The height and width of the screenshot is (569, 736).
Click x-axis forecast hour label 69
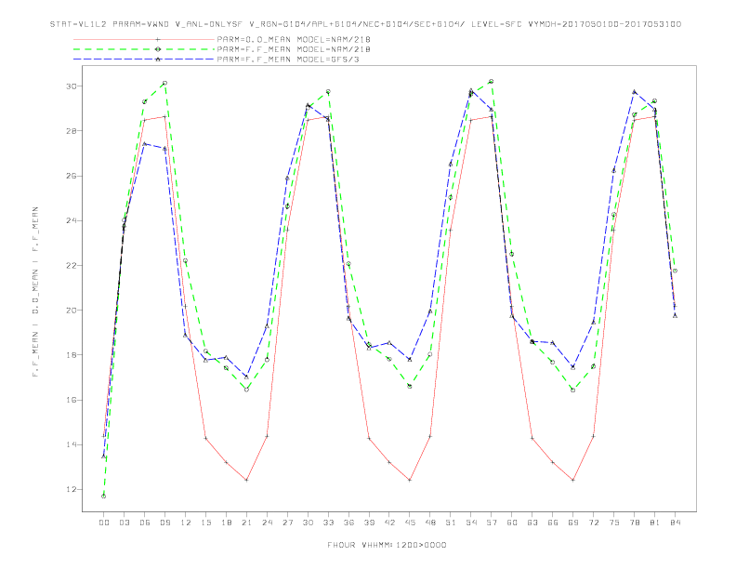point(573,523)
